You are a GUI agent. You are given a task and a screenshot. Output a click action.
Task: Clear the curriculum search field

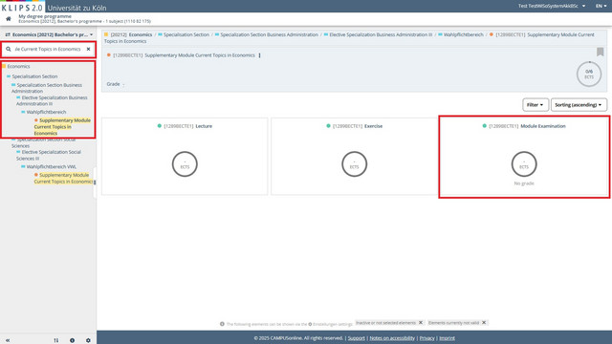(x=89, y=49)
